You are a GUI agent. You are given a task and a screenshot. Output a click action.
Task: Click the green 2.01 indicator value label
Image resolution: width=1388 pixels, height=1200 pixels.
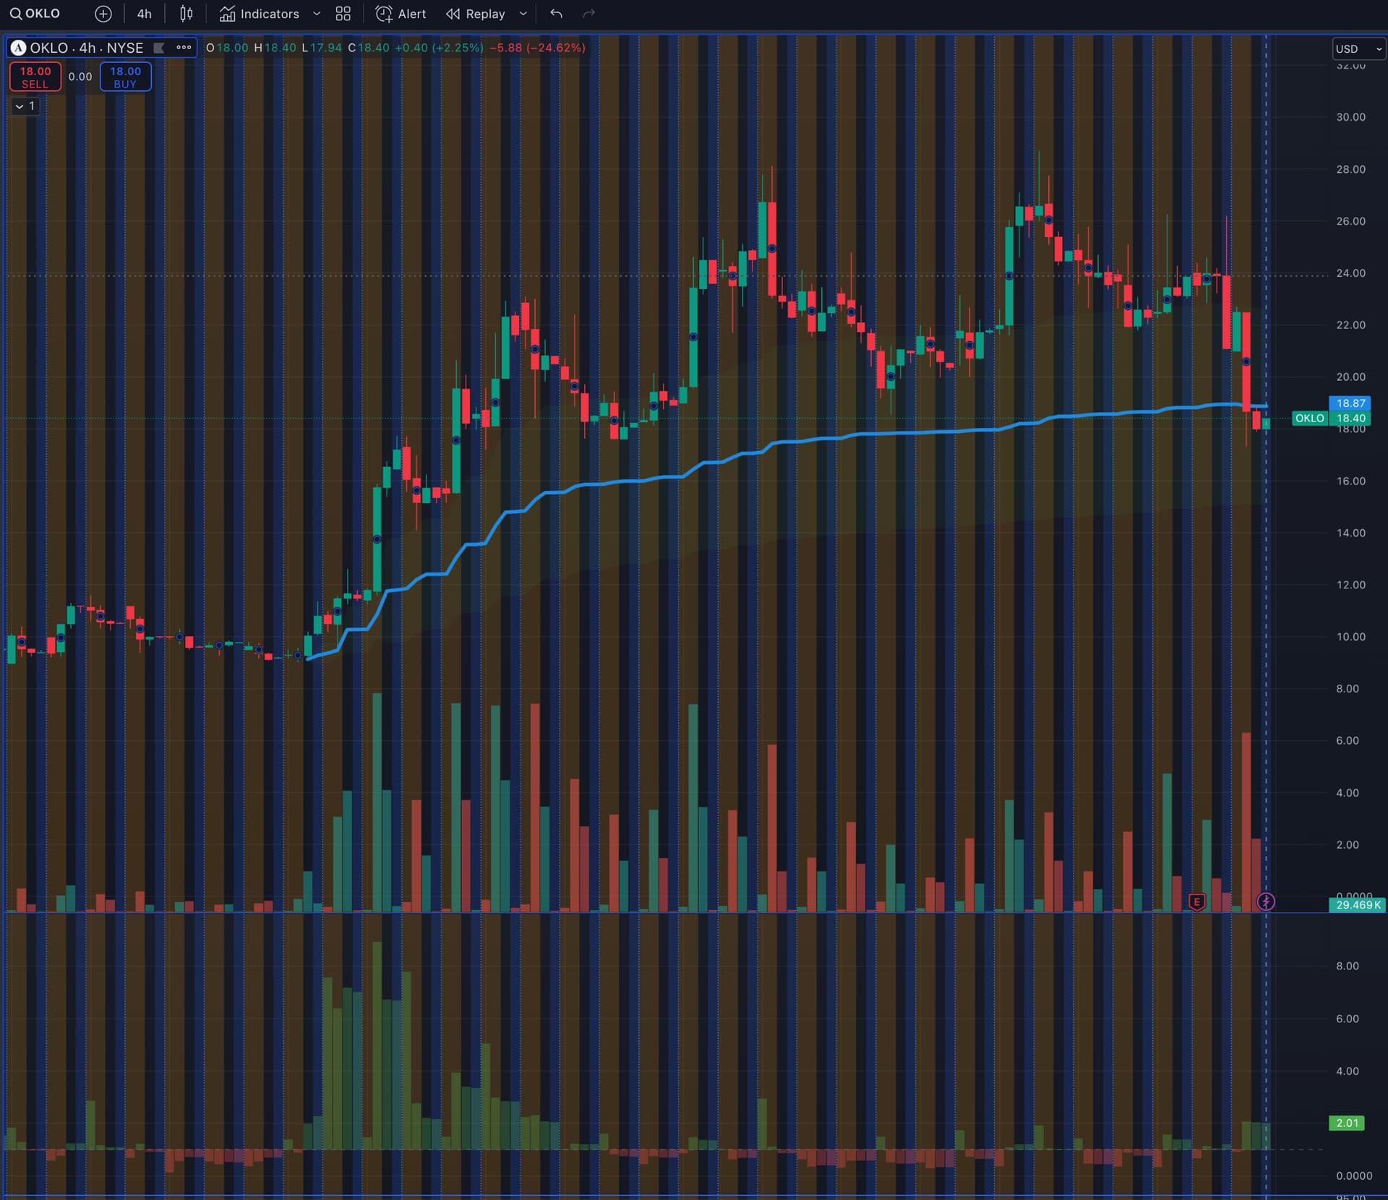(1347, 1123)
